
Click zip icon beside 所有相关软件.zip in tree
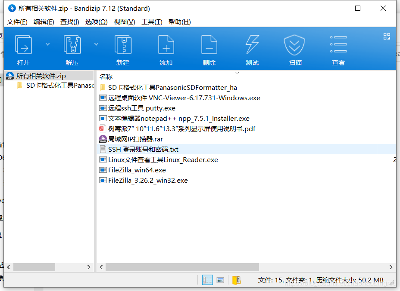pyautogui.click(x=9, y=76)
